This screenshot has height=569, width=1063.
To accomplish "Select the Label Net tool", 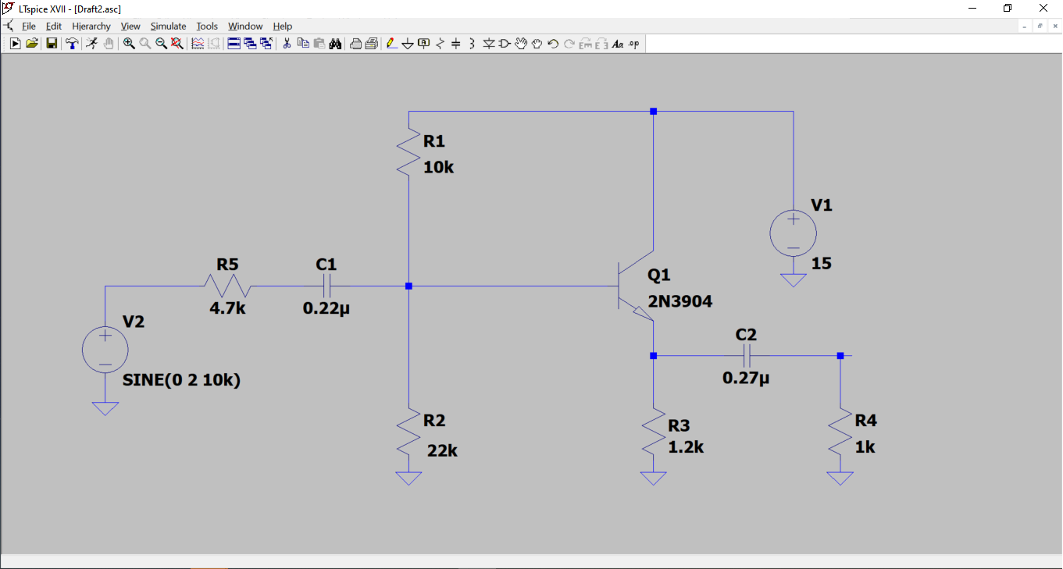I will 422,43.
